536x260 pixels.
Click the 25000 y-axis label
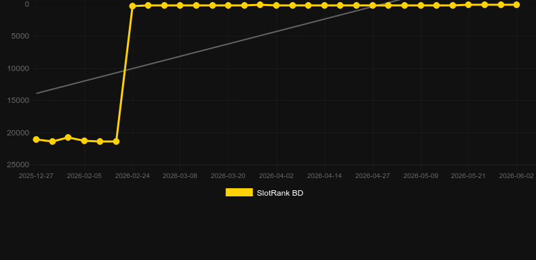click(18, 165)
